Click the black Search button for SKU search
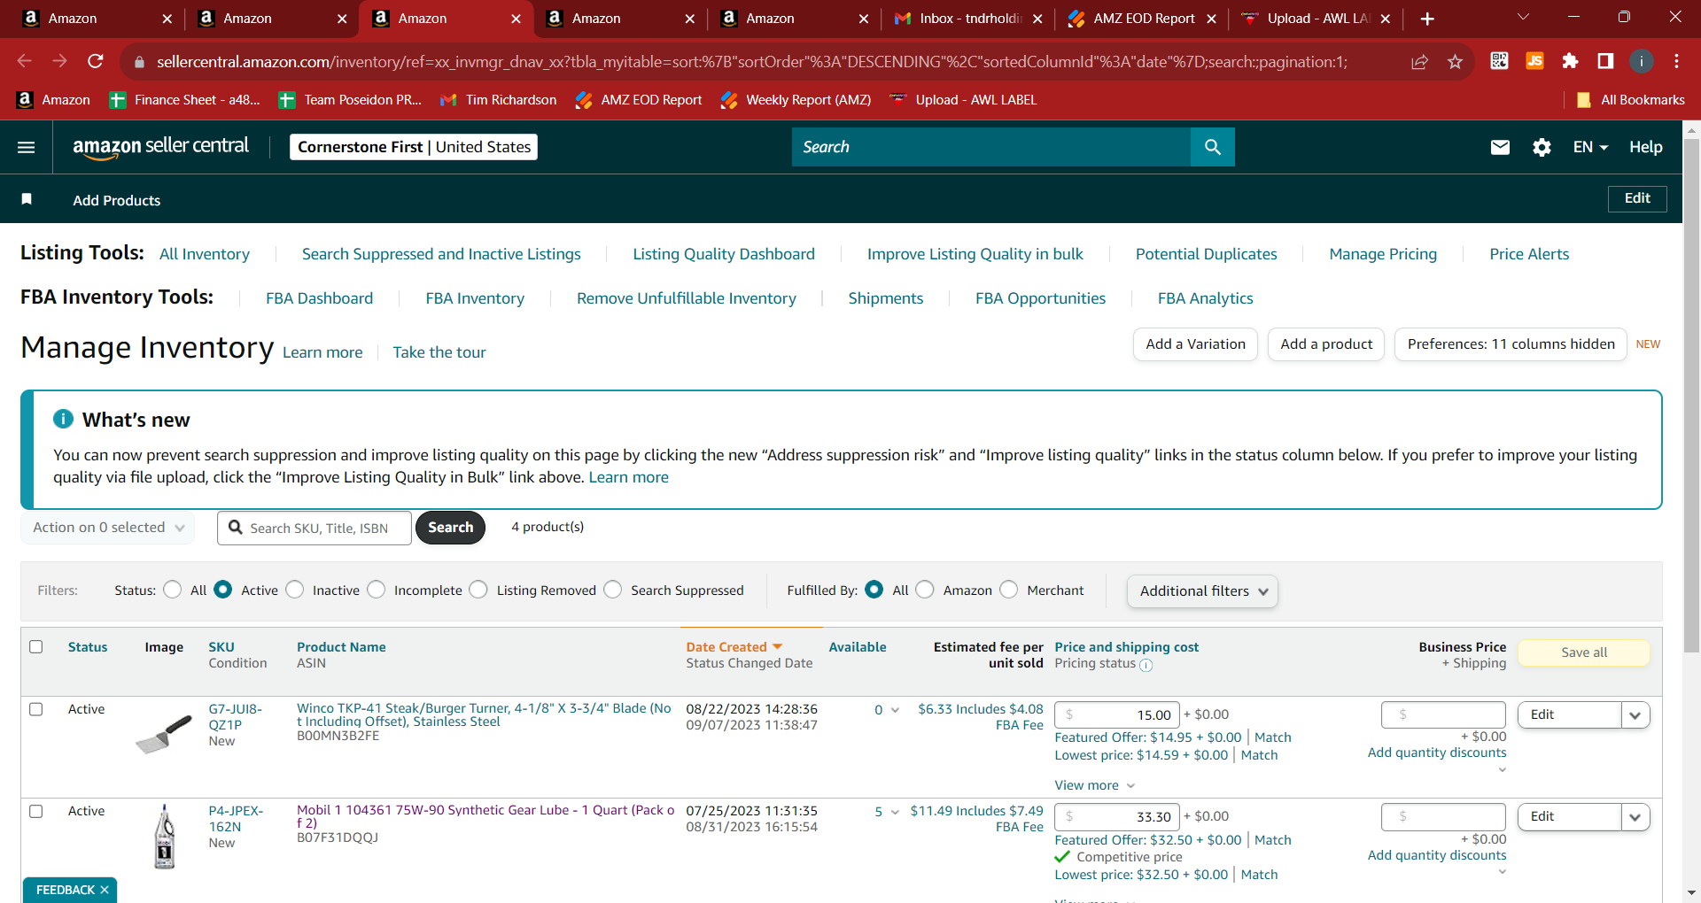This screenshot has width=1701, height=903. 450,528
